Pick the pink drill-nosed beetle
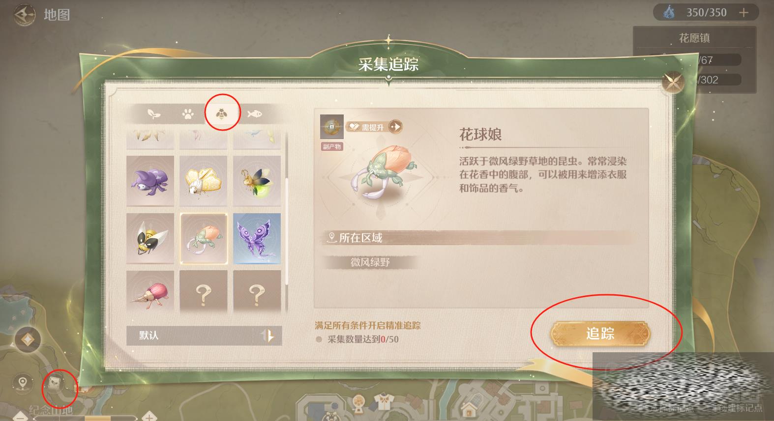The width and height of the screenshot is (774, 421). 150,292
